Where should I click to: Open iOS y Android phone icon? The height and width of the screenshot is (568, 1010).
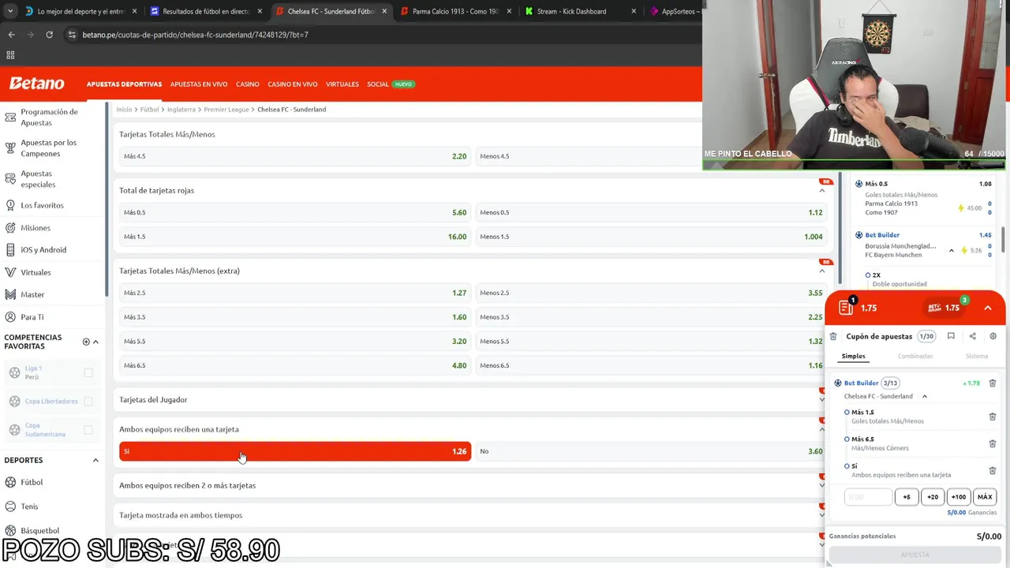click(10, 250)
